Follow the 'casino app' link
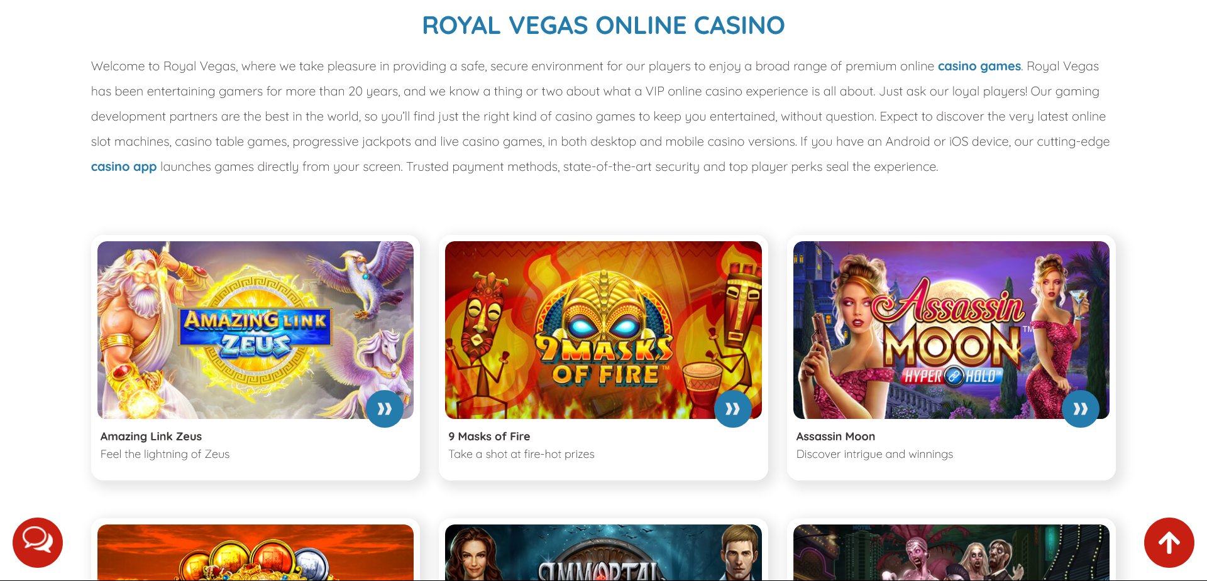This screenshot has width=1207, height=581. (124, 166)
